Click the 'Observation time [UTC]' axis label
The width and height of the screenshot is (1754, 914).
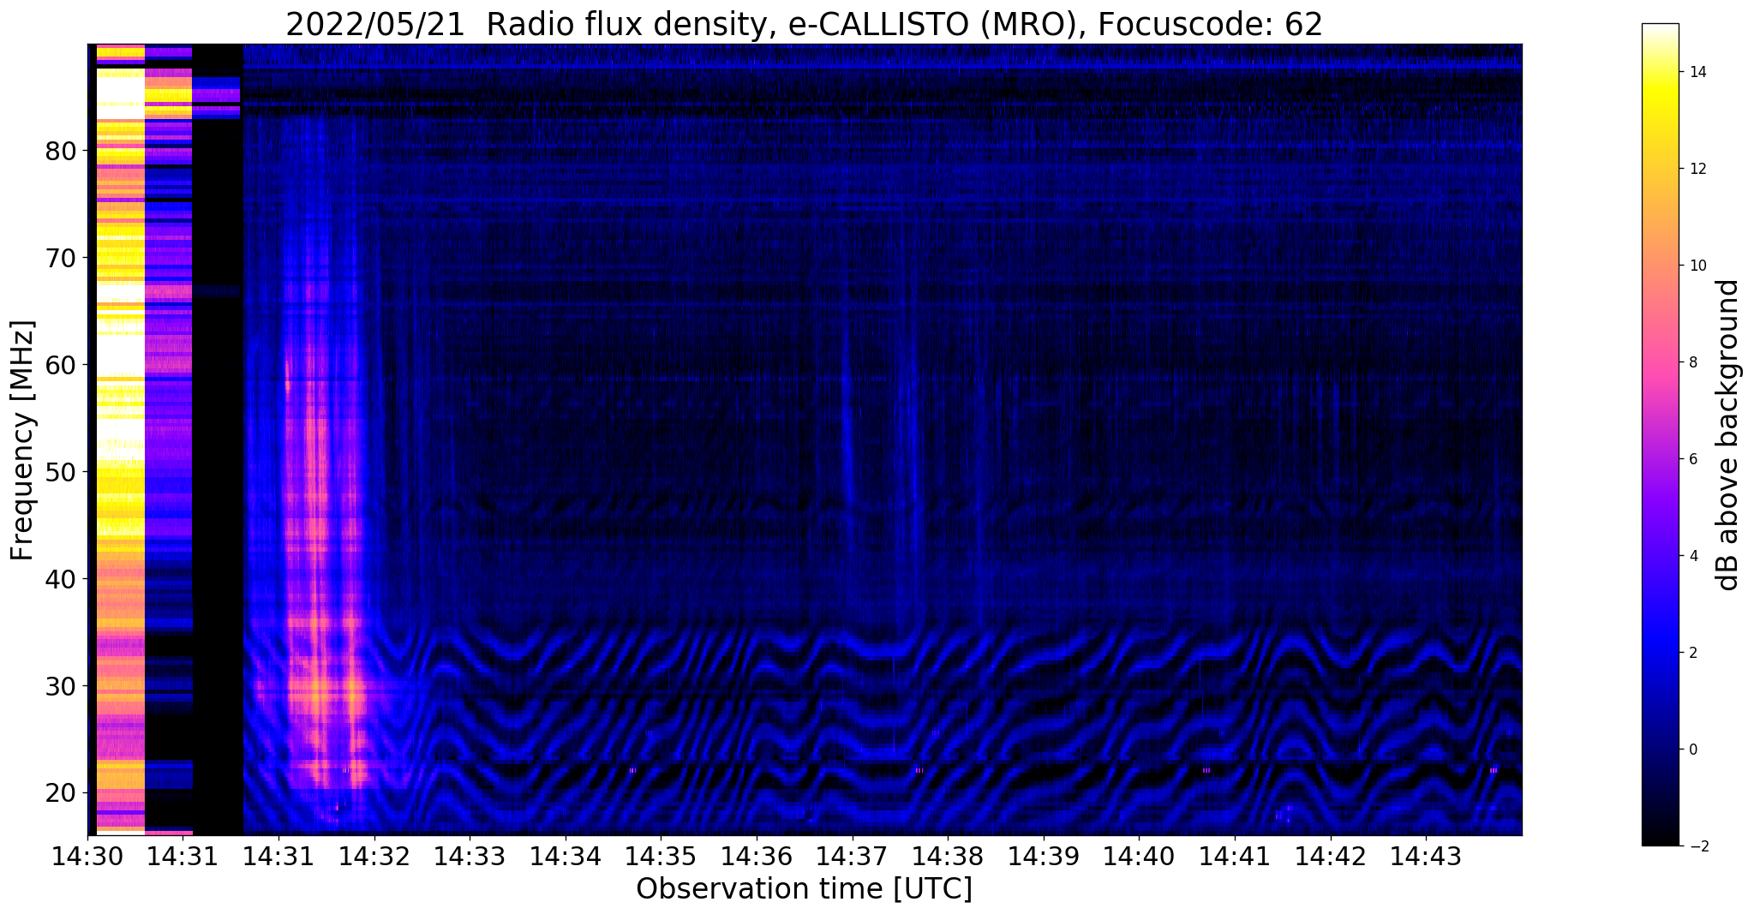(x=804, y=888)
